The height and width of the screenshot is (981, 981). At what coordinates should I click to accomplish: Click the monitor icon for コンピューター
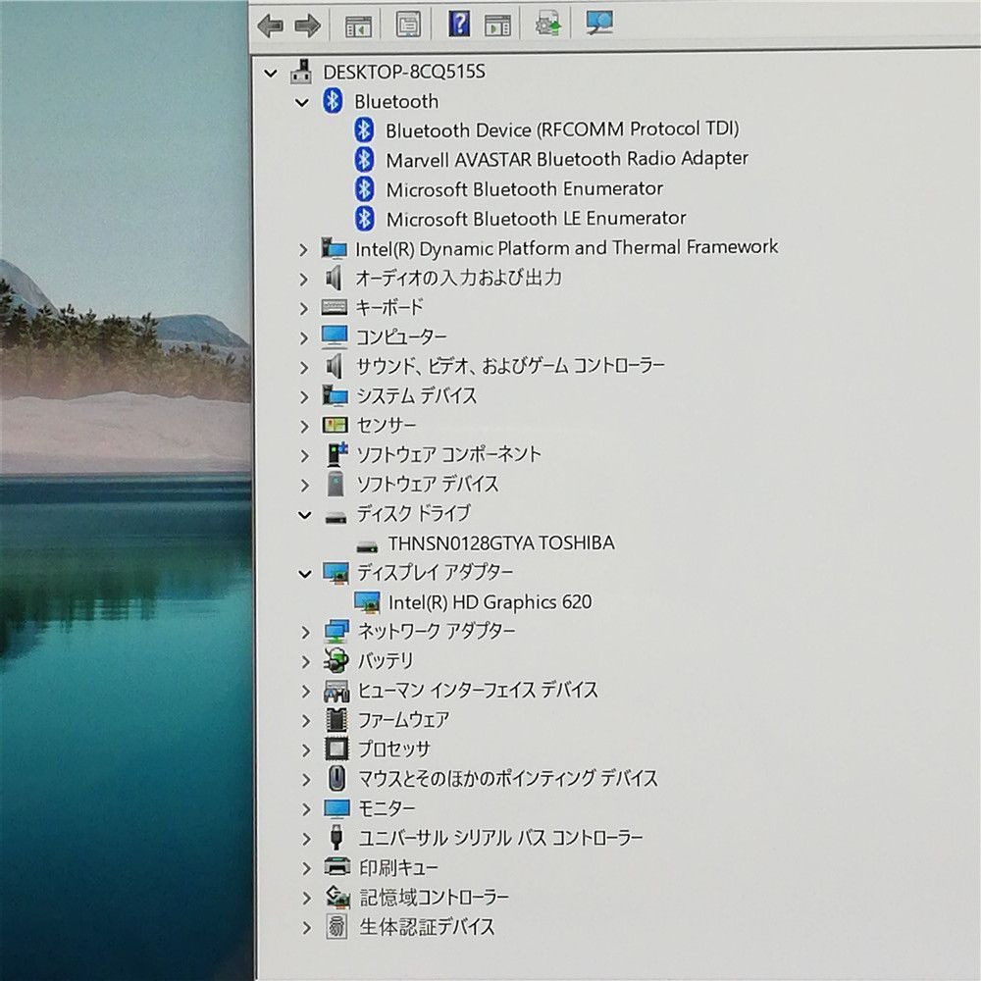pos(335,336)
